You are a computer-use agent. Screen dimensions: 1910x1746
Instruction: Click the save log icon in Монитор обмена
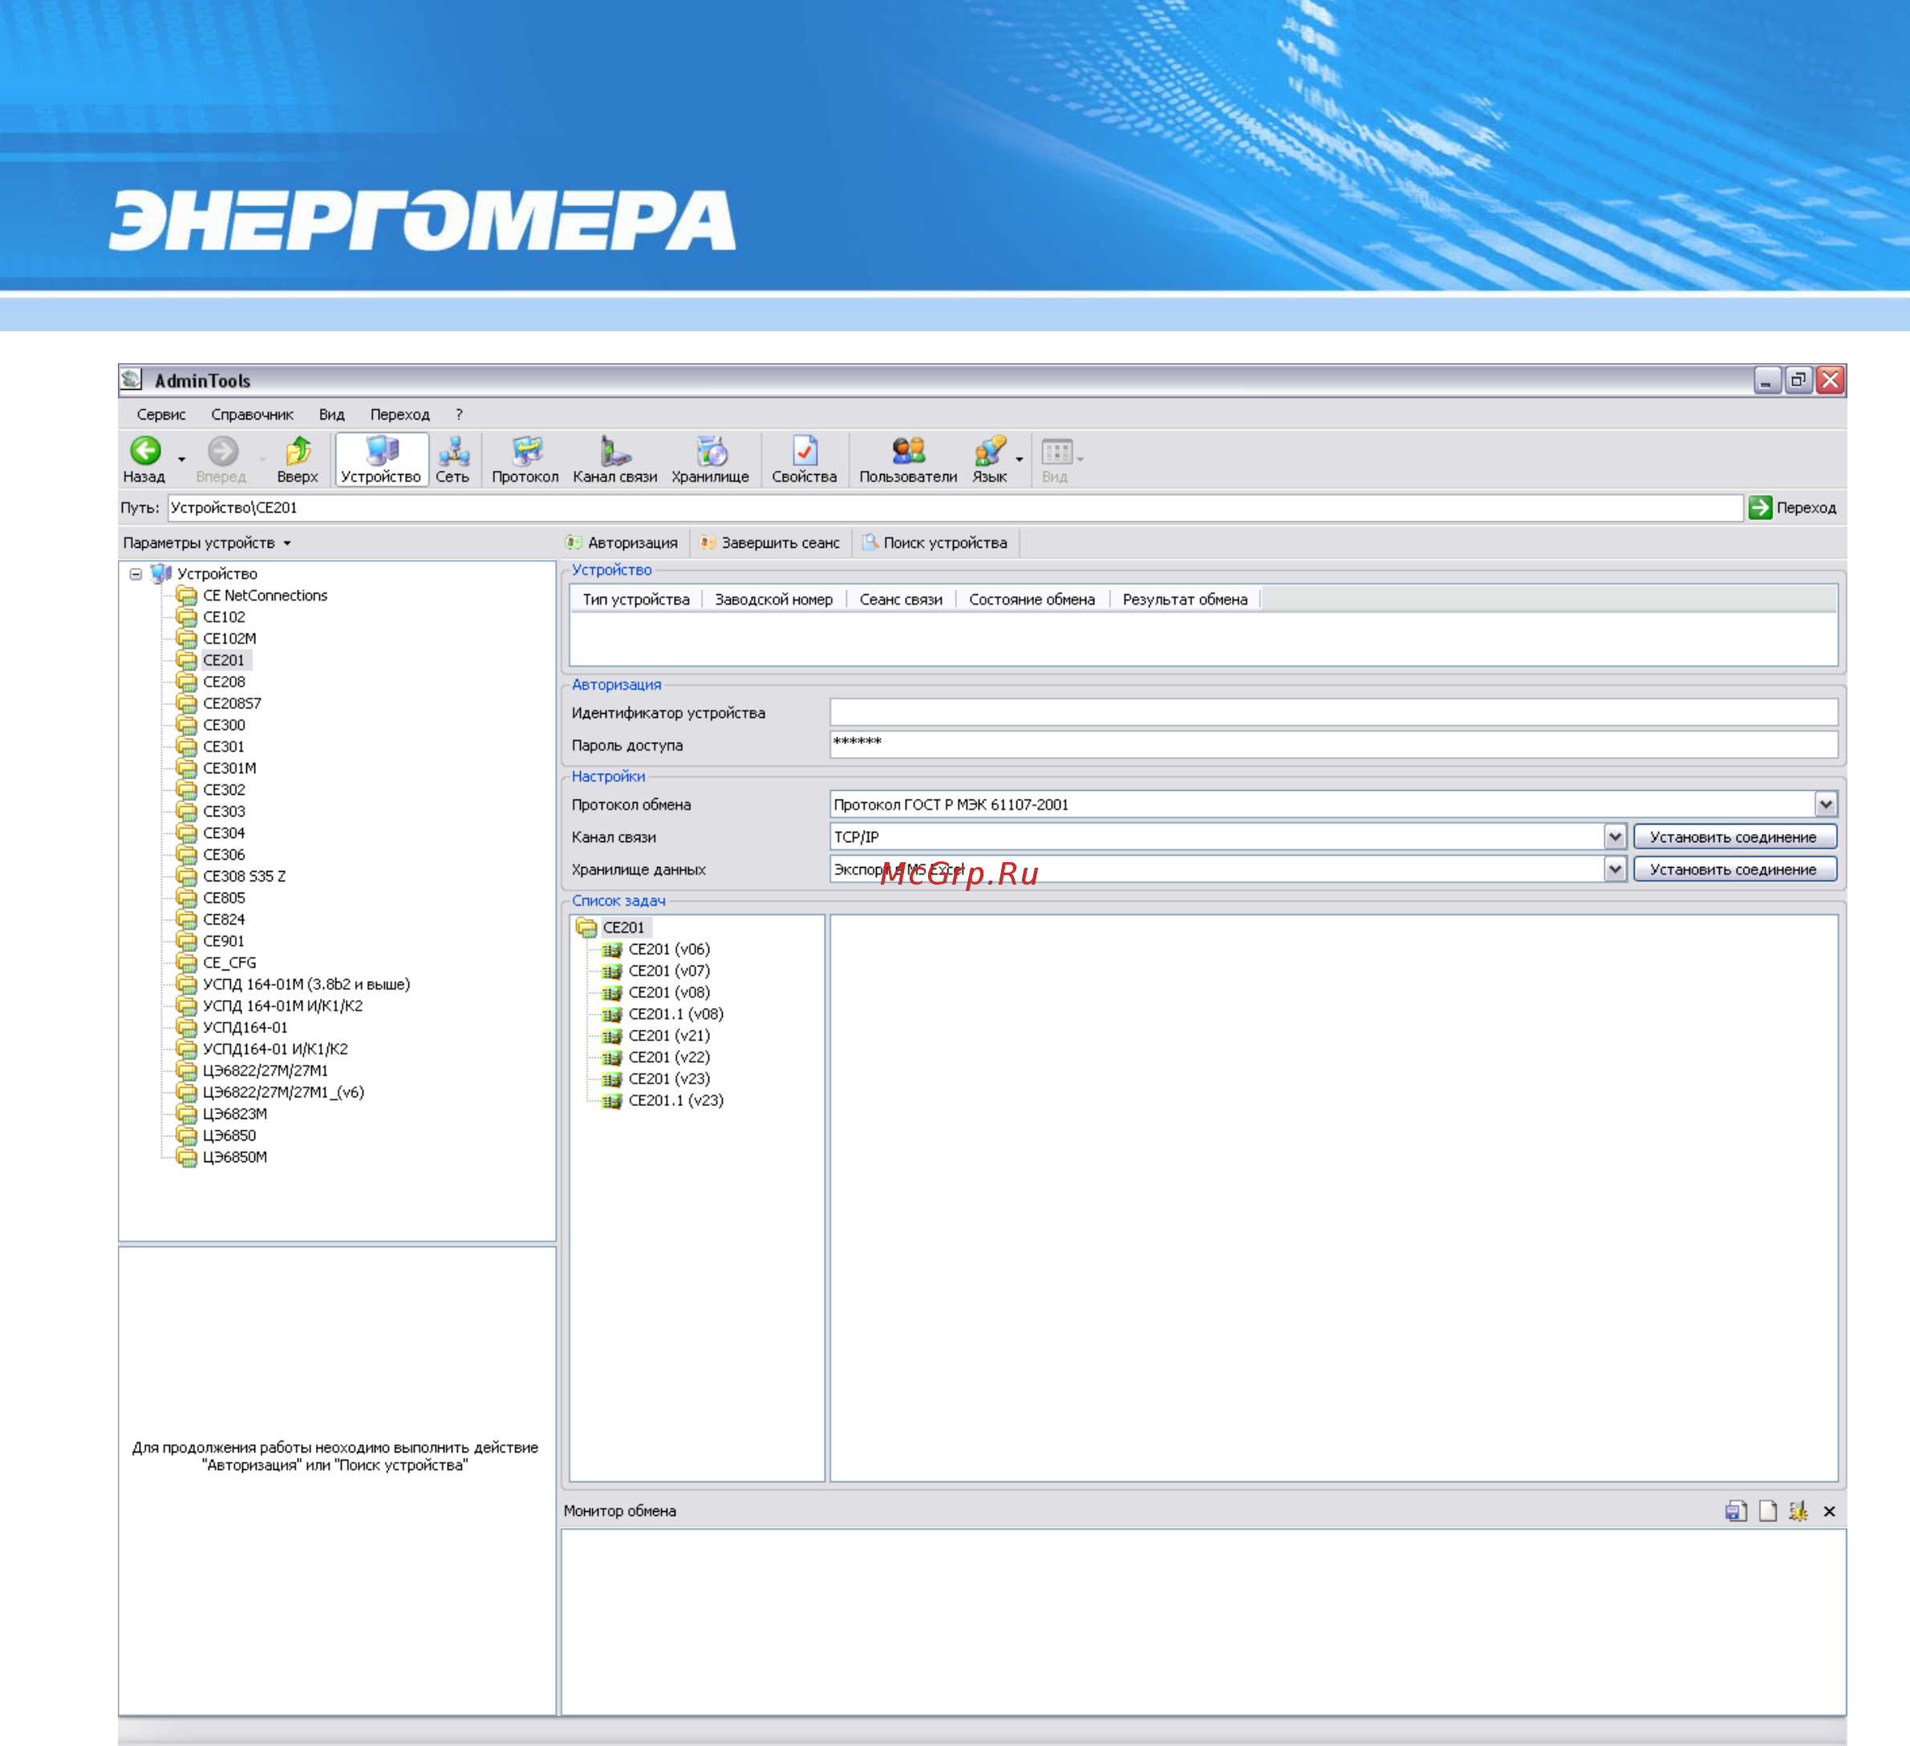[1736, 1511]
